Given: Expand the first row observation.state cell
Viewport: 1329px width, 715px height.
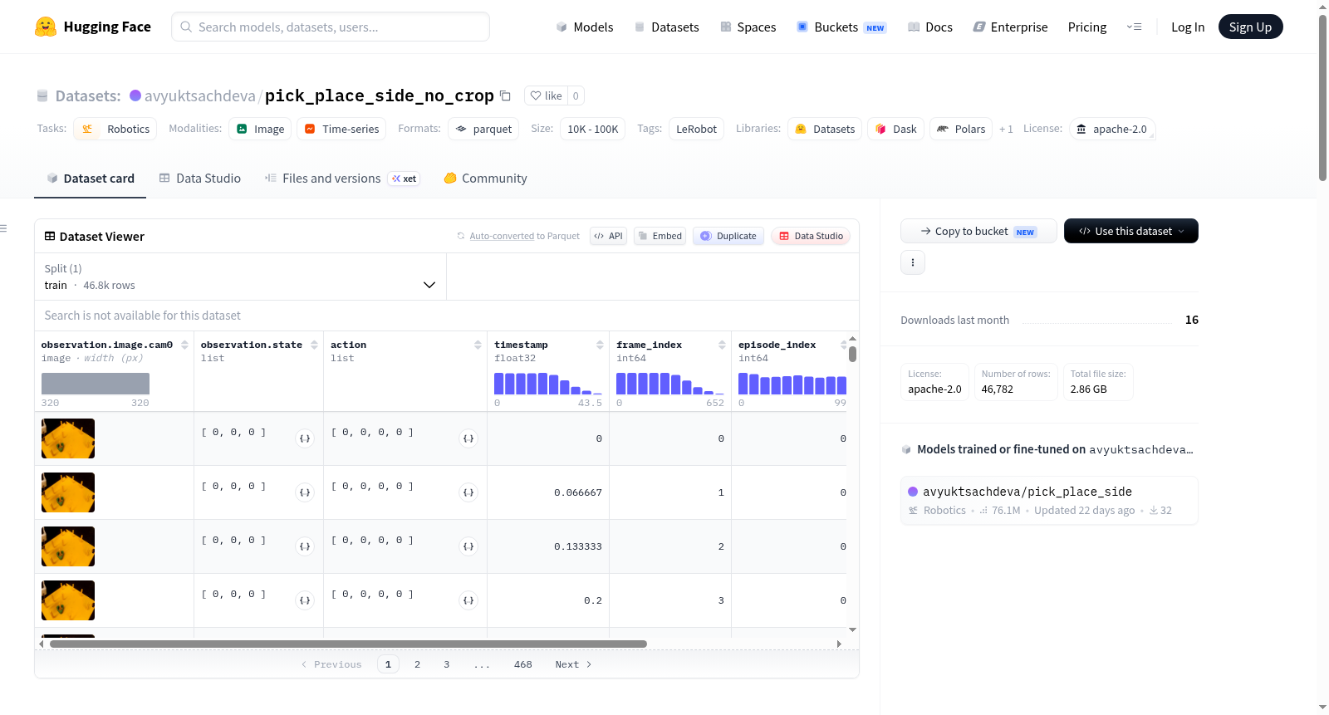Looking at the screenshot, I should (x=305, y=438).
